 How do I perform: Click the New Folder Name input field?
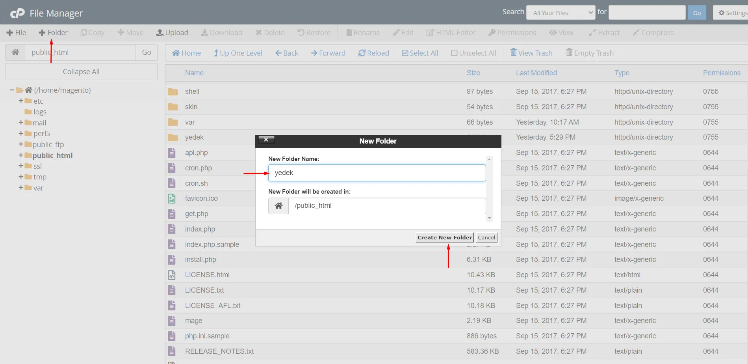coord(377,173)
